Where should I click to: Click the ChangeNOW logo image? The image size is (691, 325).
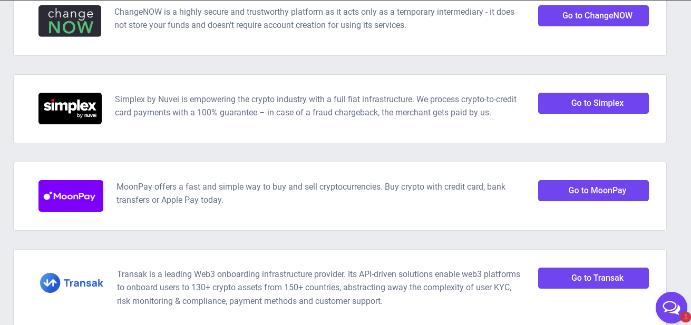coord(70,21)
